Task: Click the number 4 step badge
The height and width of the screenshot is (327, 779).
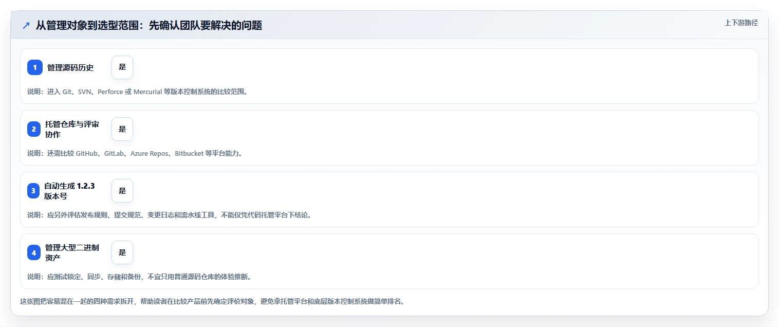Action: (x=34, y=252)
